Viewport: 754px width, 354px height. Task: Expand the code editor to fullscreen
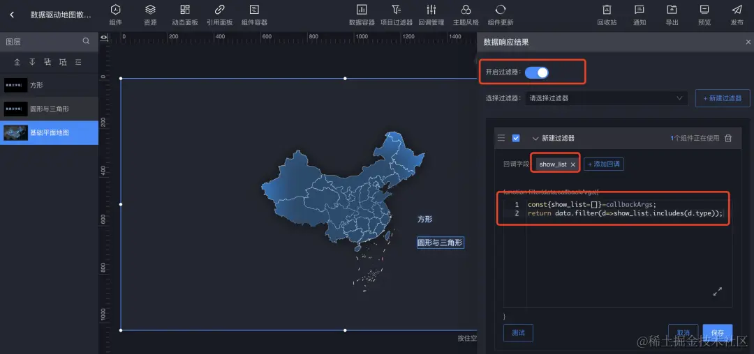click(718, 291)
